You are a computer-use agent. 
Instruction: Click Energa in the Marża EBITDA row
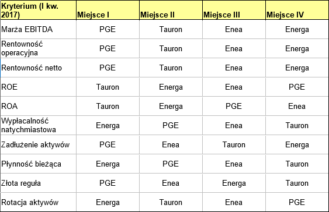point(297,29)
